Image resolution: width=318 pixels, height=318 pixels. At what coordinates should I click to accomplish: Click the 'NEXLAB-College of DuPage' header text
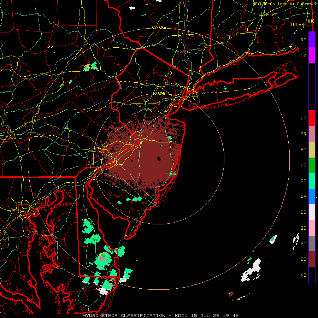tap(283, 4)
